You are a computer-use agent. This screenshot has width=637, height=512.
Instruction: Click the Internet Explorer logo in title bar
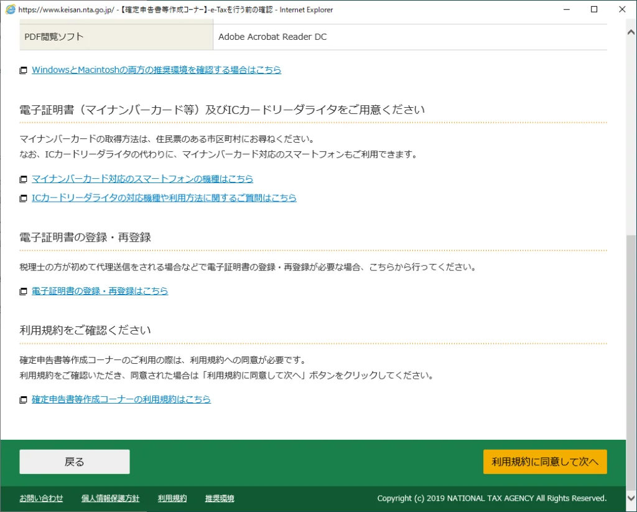pyautogui.click(x=10, y=9)
